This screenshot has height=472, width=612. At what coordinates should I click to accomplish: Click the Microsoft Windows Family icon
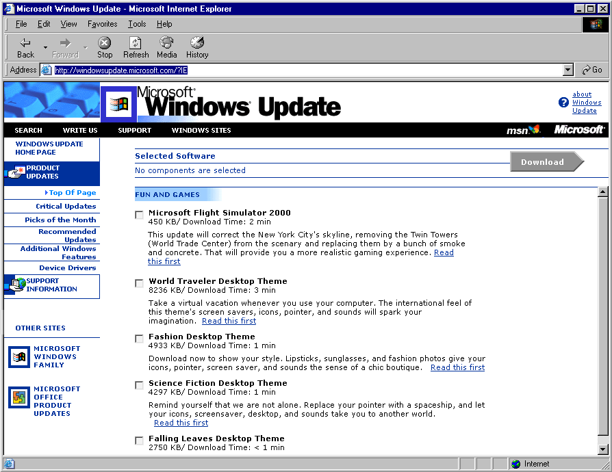[x=18, y=356]
